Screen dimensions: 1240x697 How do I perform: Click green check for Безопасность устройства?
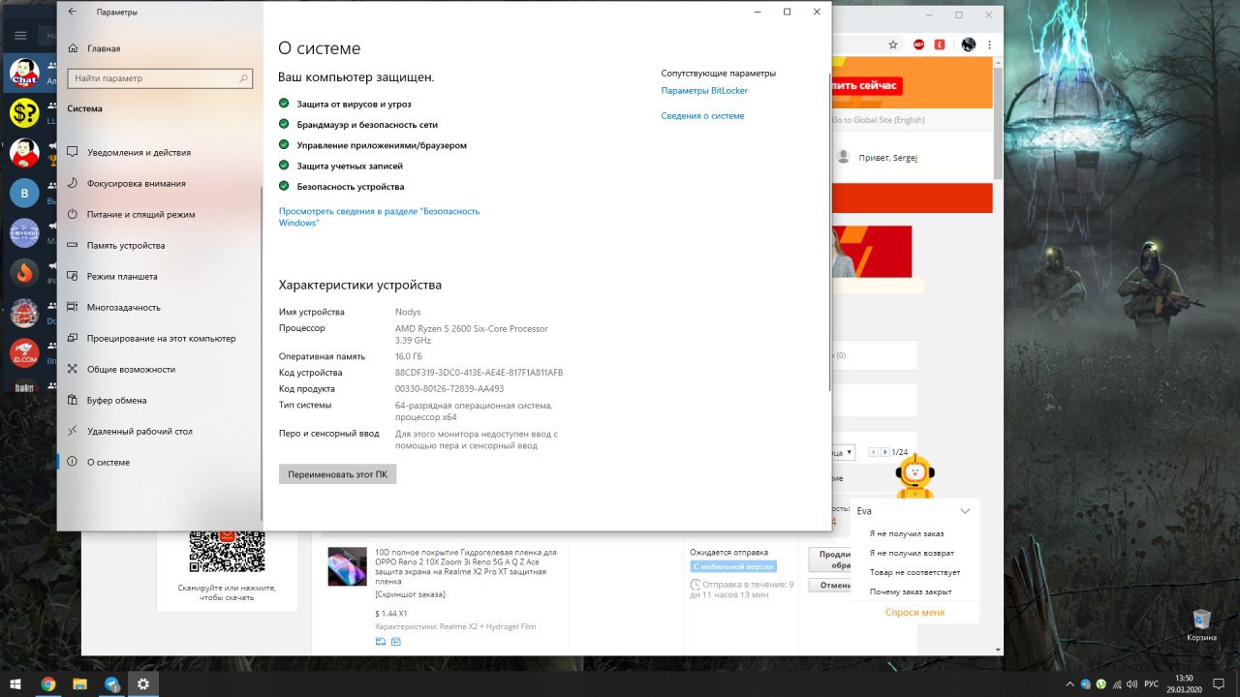point(284,186)
